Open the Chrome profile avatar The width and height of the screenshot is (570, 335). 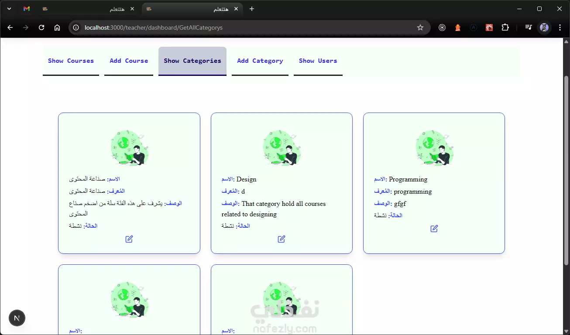pyautogui.click(x=544, y=27)
